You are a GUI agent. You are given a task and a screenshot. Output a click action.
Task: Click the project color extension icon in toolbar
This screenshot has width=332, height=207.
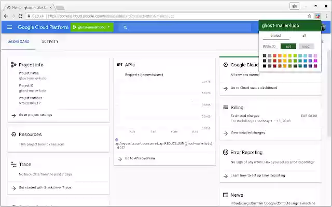click(317, 16)
